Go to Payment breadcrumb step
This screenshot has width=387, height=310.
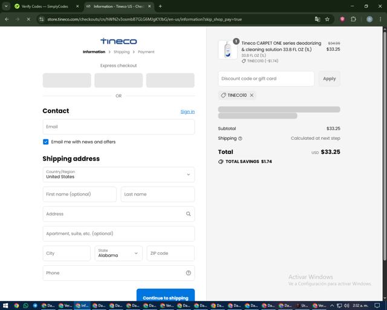(146, 51)
